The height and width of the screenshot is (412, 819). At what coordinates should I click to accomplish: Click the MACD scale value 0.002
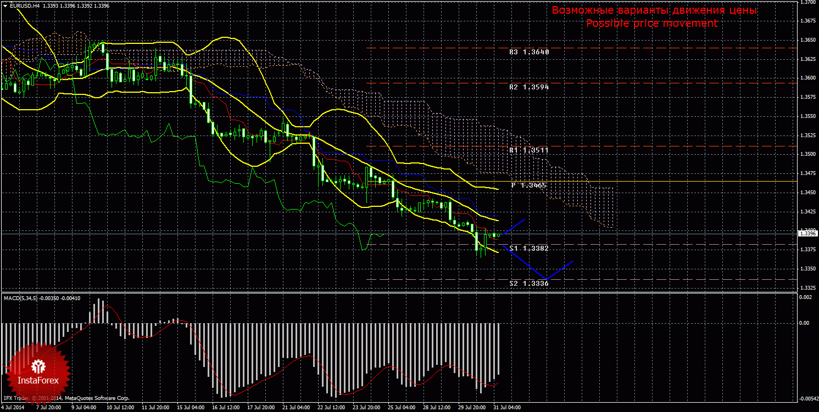tap(804, 297)
